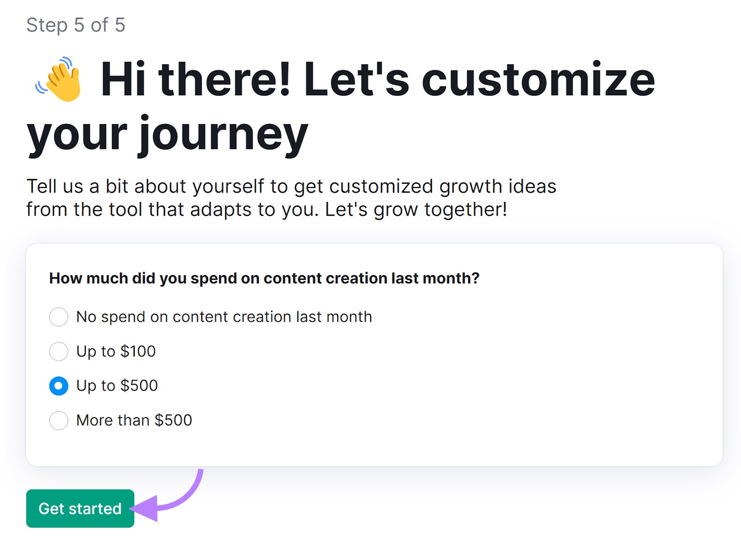
Task: Click the empty radio beside 'More than $500'
Action: click(58, 420)
